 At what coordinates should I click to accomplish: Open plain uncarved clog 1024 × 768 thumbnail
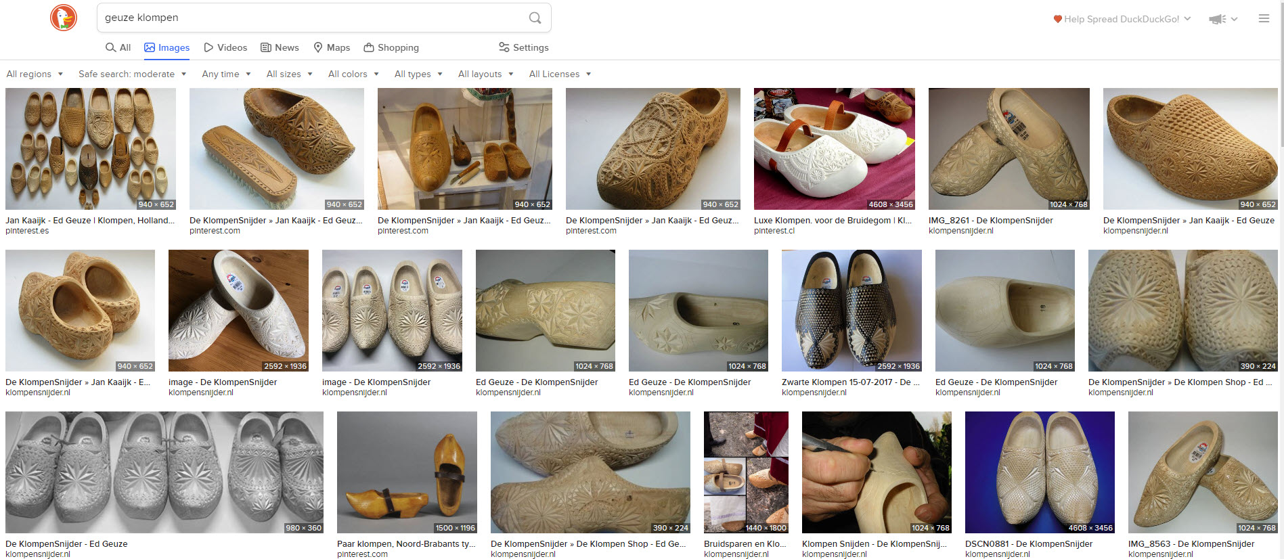(1005, 311)
